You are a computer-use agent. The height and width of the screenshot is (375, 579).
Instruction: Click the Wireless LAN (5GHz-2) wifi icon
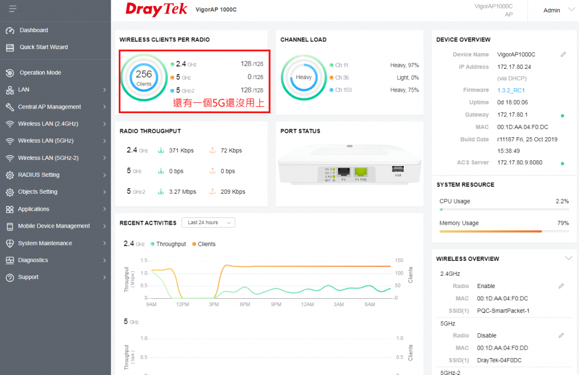pyautogui.click(x=10, y=158)
